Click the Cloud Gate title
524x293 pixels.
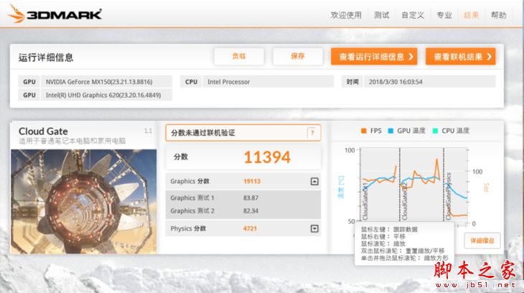pyautogui.click(x=43, y=131)
